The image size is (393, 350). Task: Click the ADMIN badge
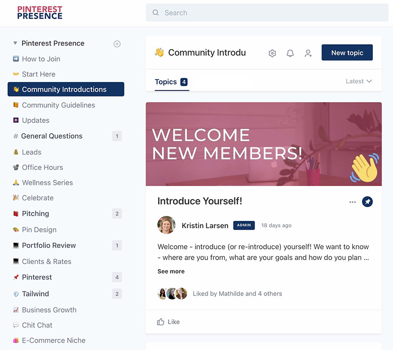(244, 225)
